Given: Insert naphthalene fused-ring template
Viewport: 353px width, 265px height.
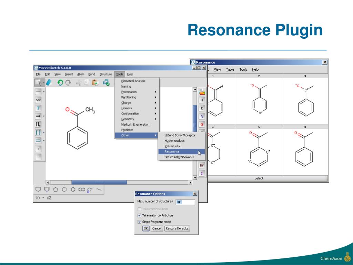Looking at the screenshot, I should [x=81, y=189].
